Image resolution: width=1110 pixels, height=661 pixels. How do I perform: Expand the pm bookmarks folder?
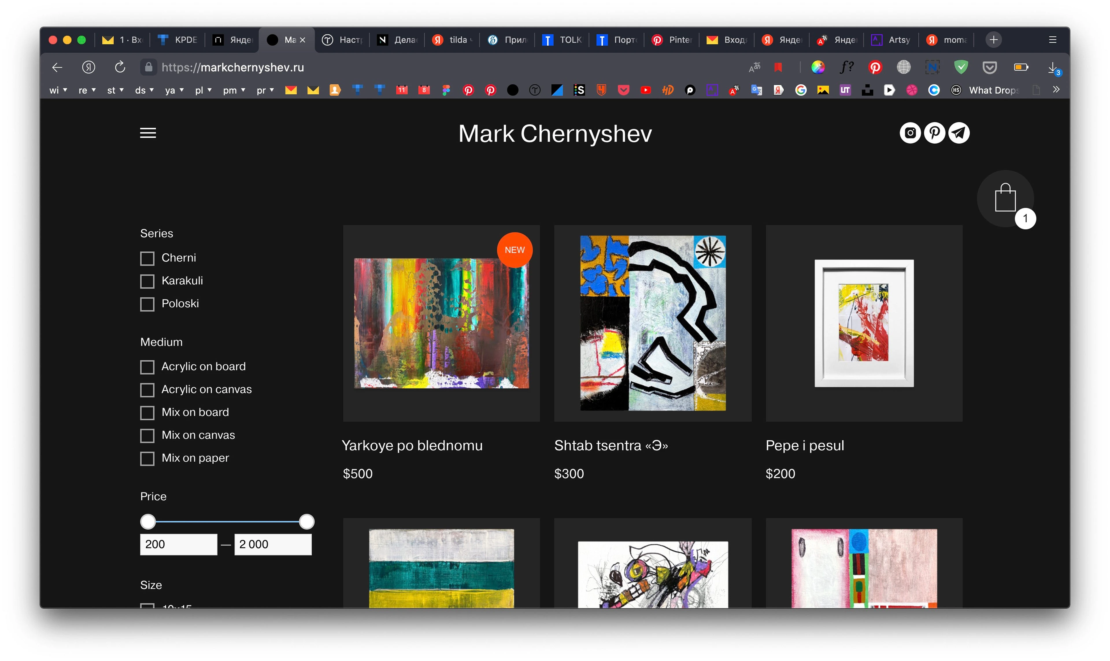pyautogui.click(x=234, y=90)
